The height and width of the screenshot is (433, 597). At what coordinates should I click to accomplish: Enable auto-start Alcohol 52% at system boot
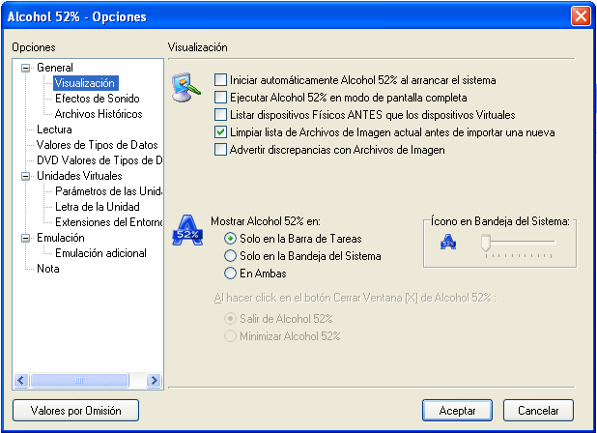(220, 80)
